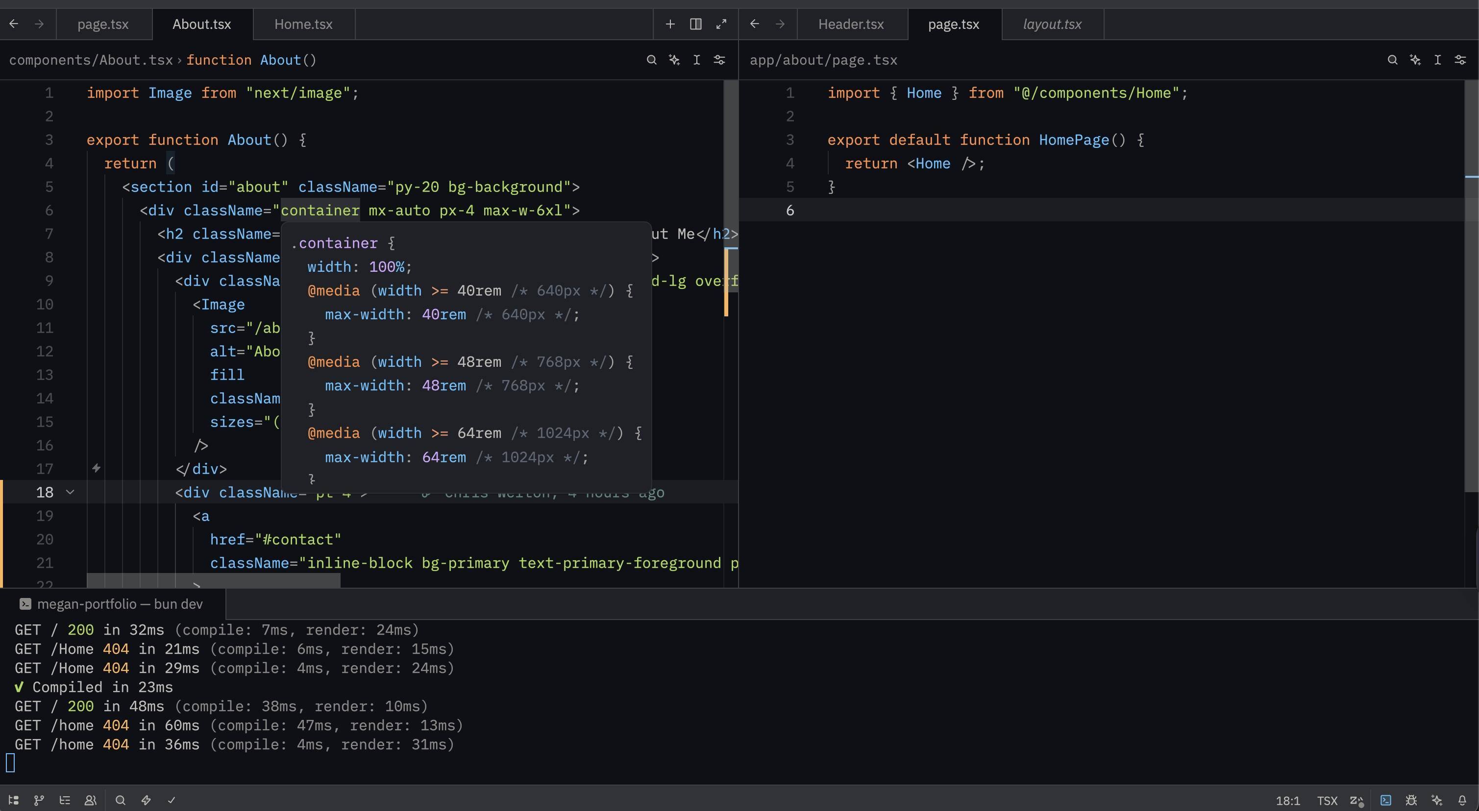Click the 18:1 cursor position button

point(1288,800)
